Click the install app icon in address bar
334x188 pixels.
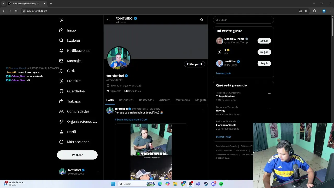(300, 11)
